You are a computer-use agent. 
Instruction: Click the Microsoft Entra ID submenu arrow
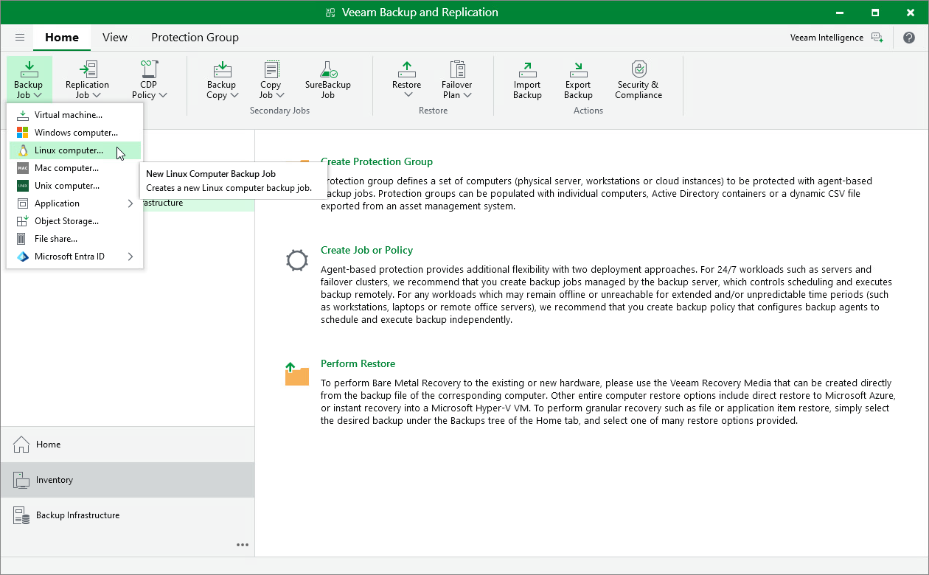coord(131,257)
